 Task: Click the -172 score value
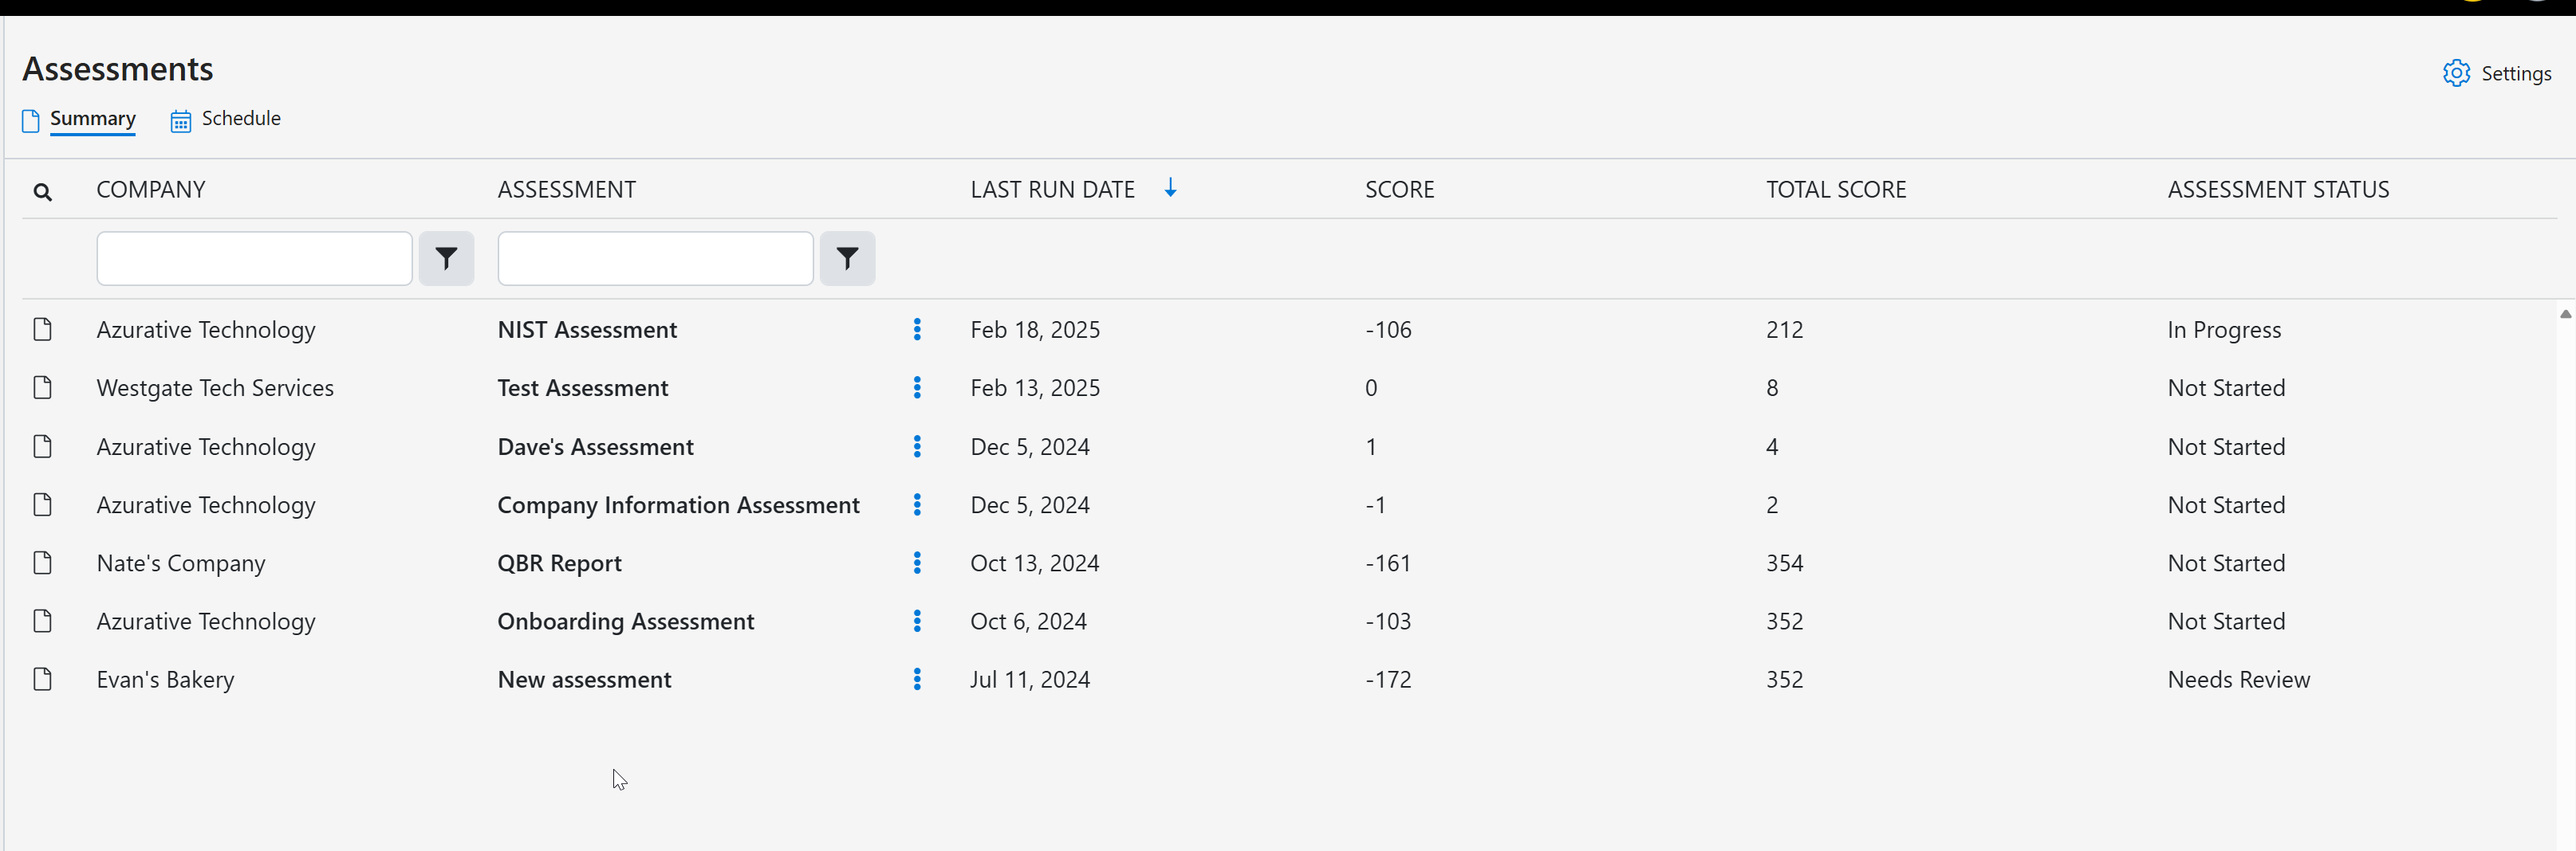click(x=1388, y=679)
